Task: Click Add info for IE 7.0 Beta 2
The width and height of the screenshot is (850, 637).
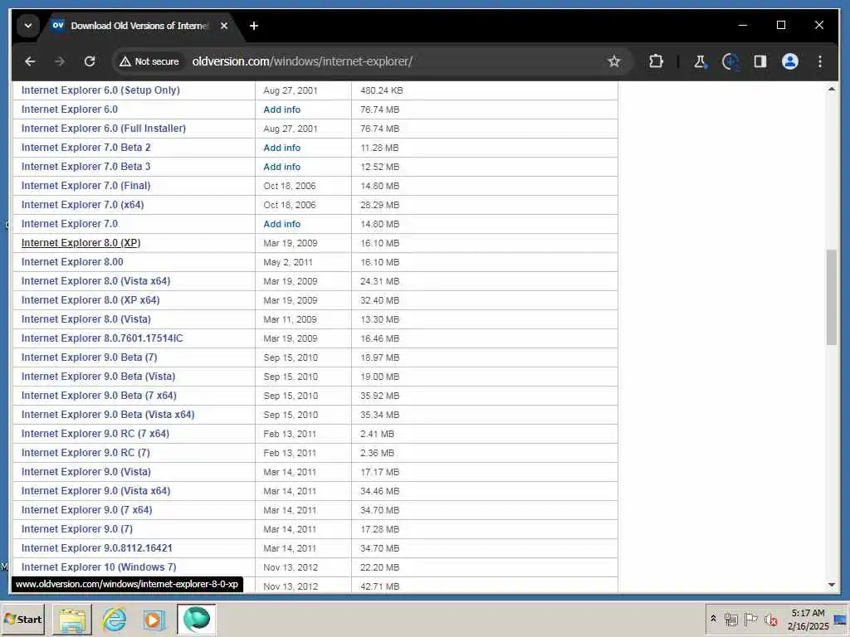Action: 282,148
